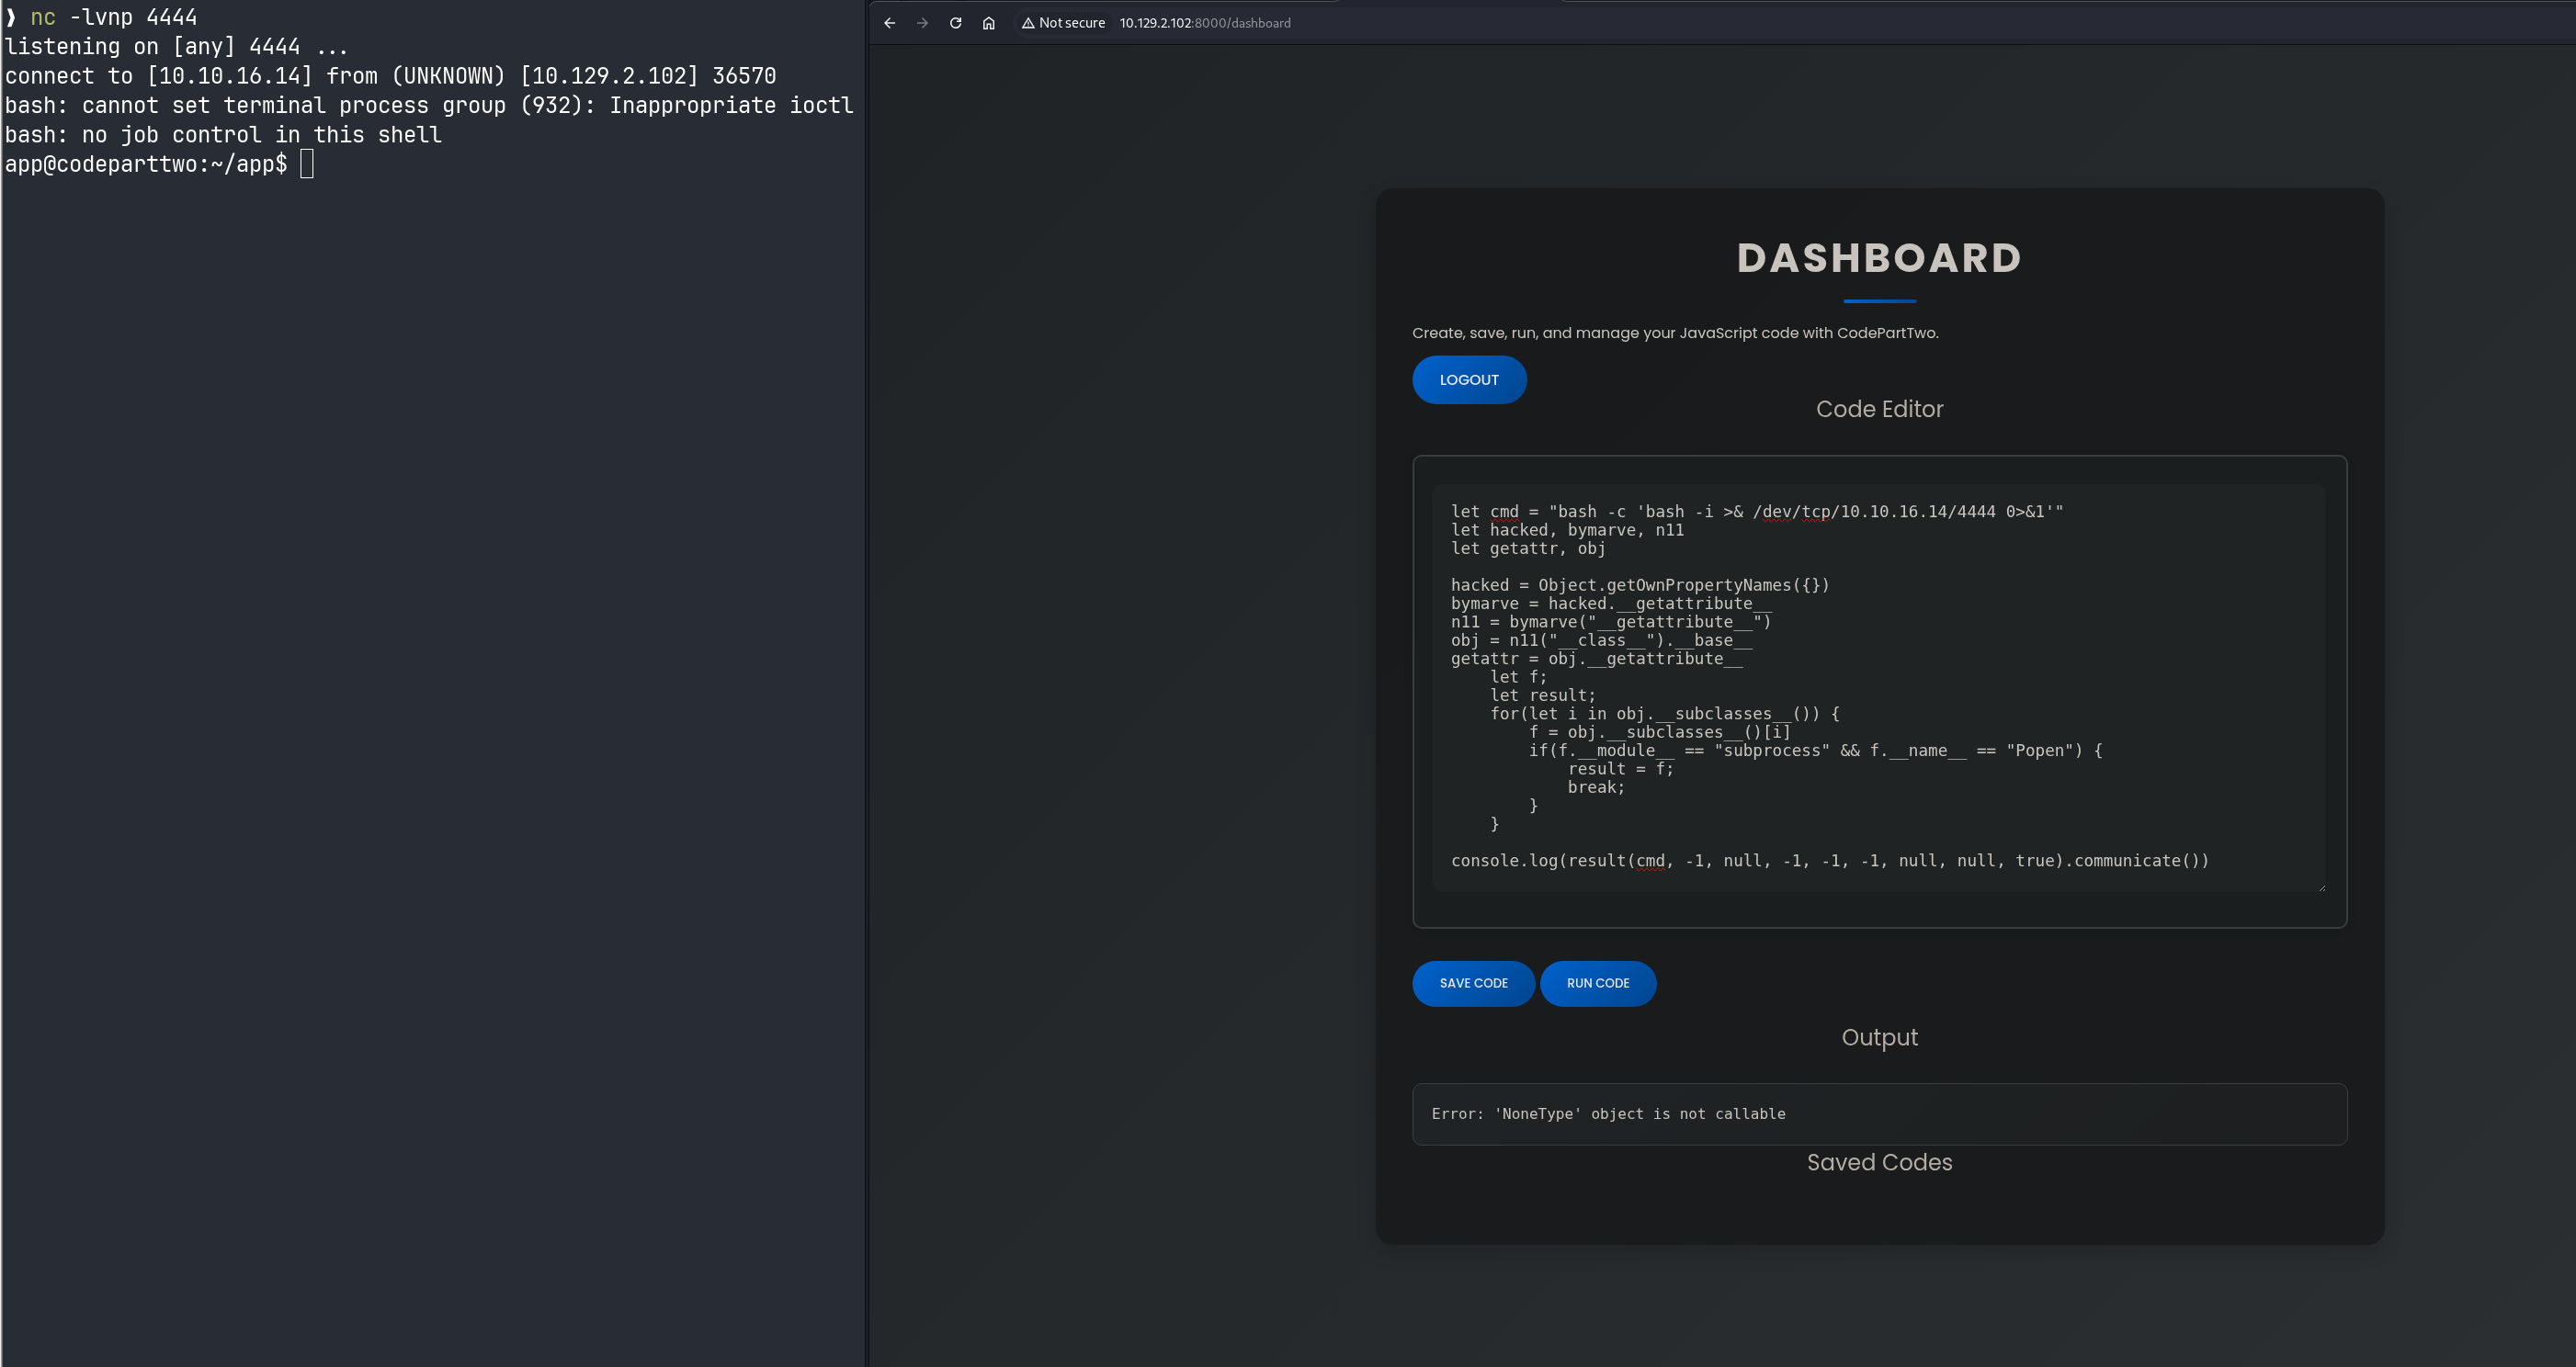Focus the address bar URL
The width and height of the screenshot is (2576, 1367).
(1205, 23)
